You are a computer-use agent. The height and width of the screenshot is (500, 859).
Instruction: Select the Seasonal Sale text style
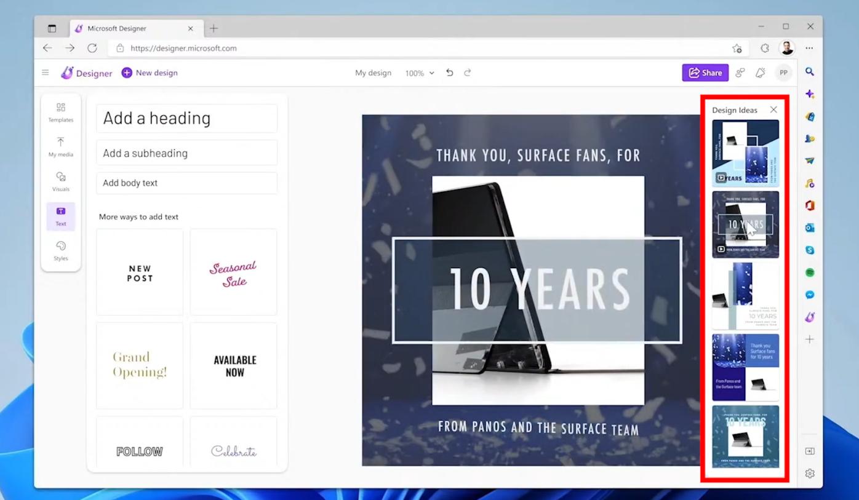pos(233,271)
